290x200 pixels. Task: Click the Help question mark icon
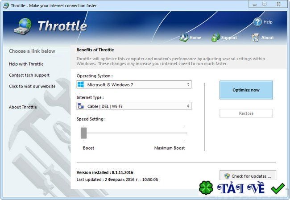[x=257, y=22]
